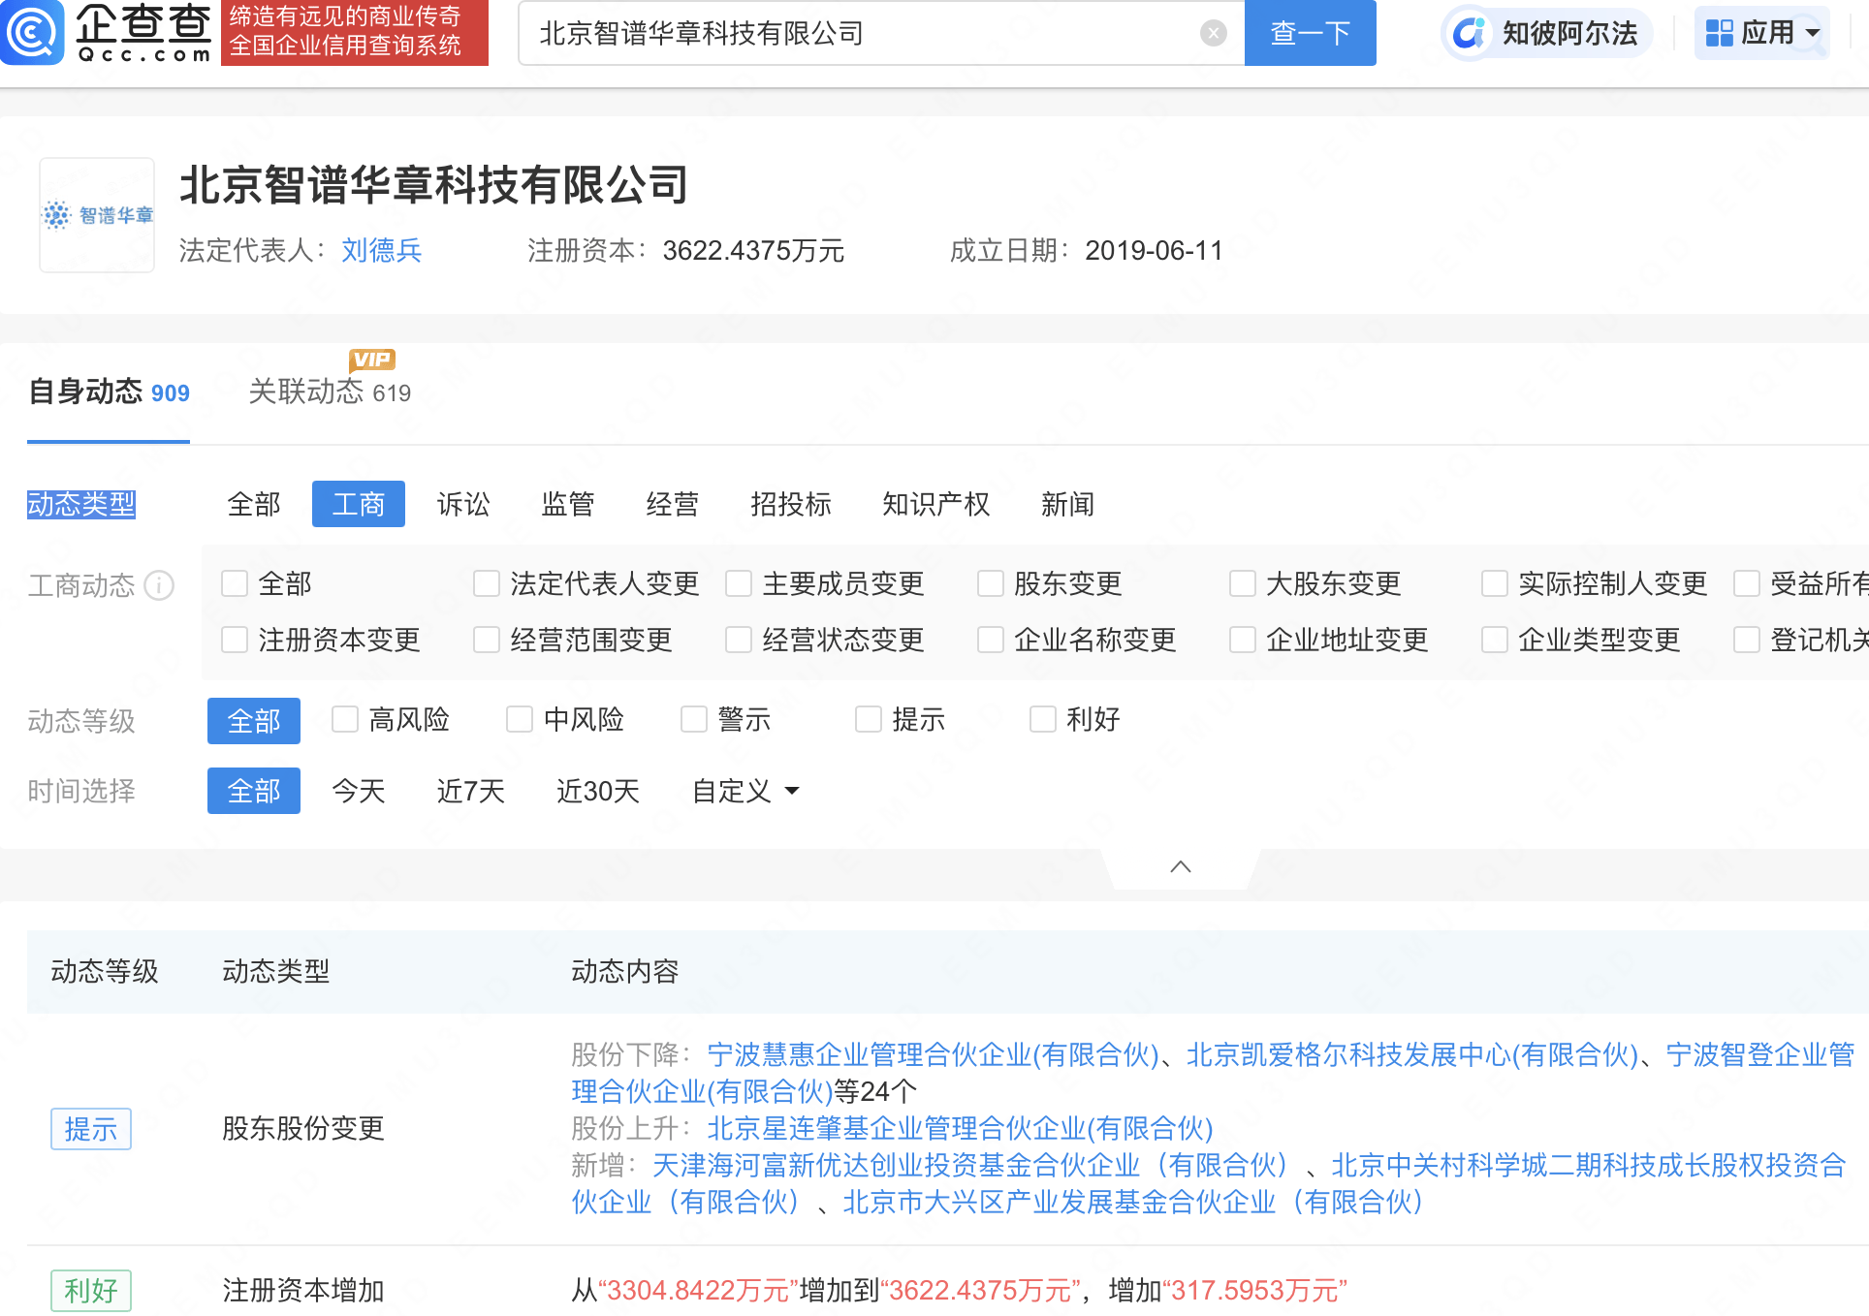Click the 智谱华章 company logo thumbnail
Screen dimensions: 1869x1316
pos(97,215)
